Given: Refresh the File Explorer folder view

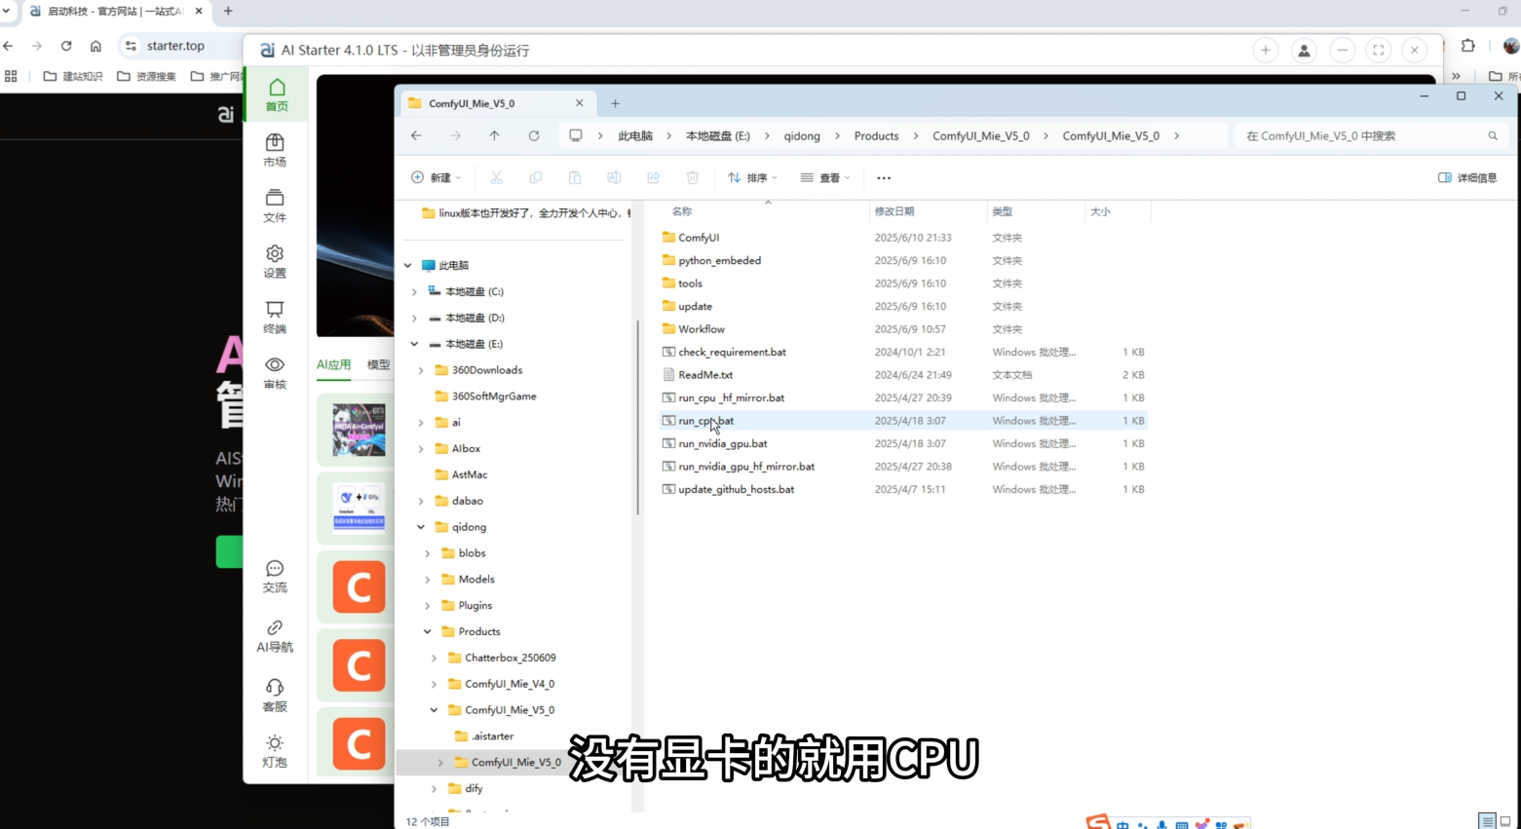Looking at the screenshot, I should [x=534, y=135].
